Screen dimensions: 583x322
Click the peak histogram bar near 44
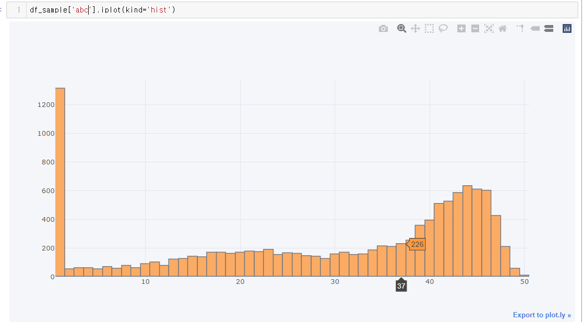467,231
